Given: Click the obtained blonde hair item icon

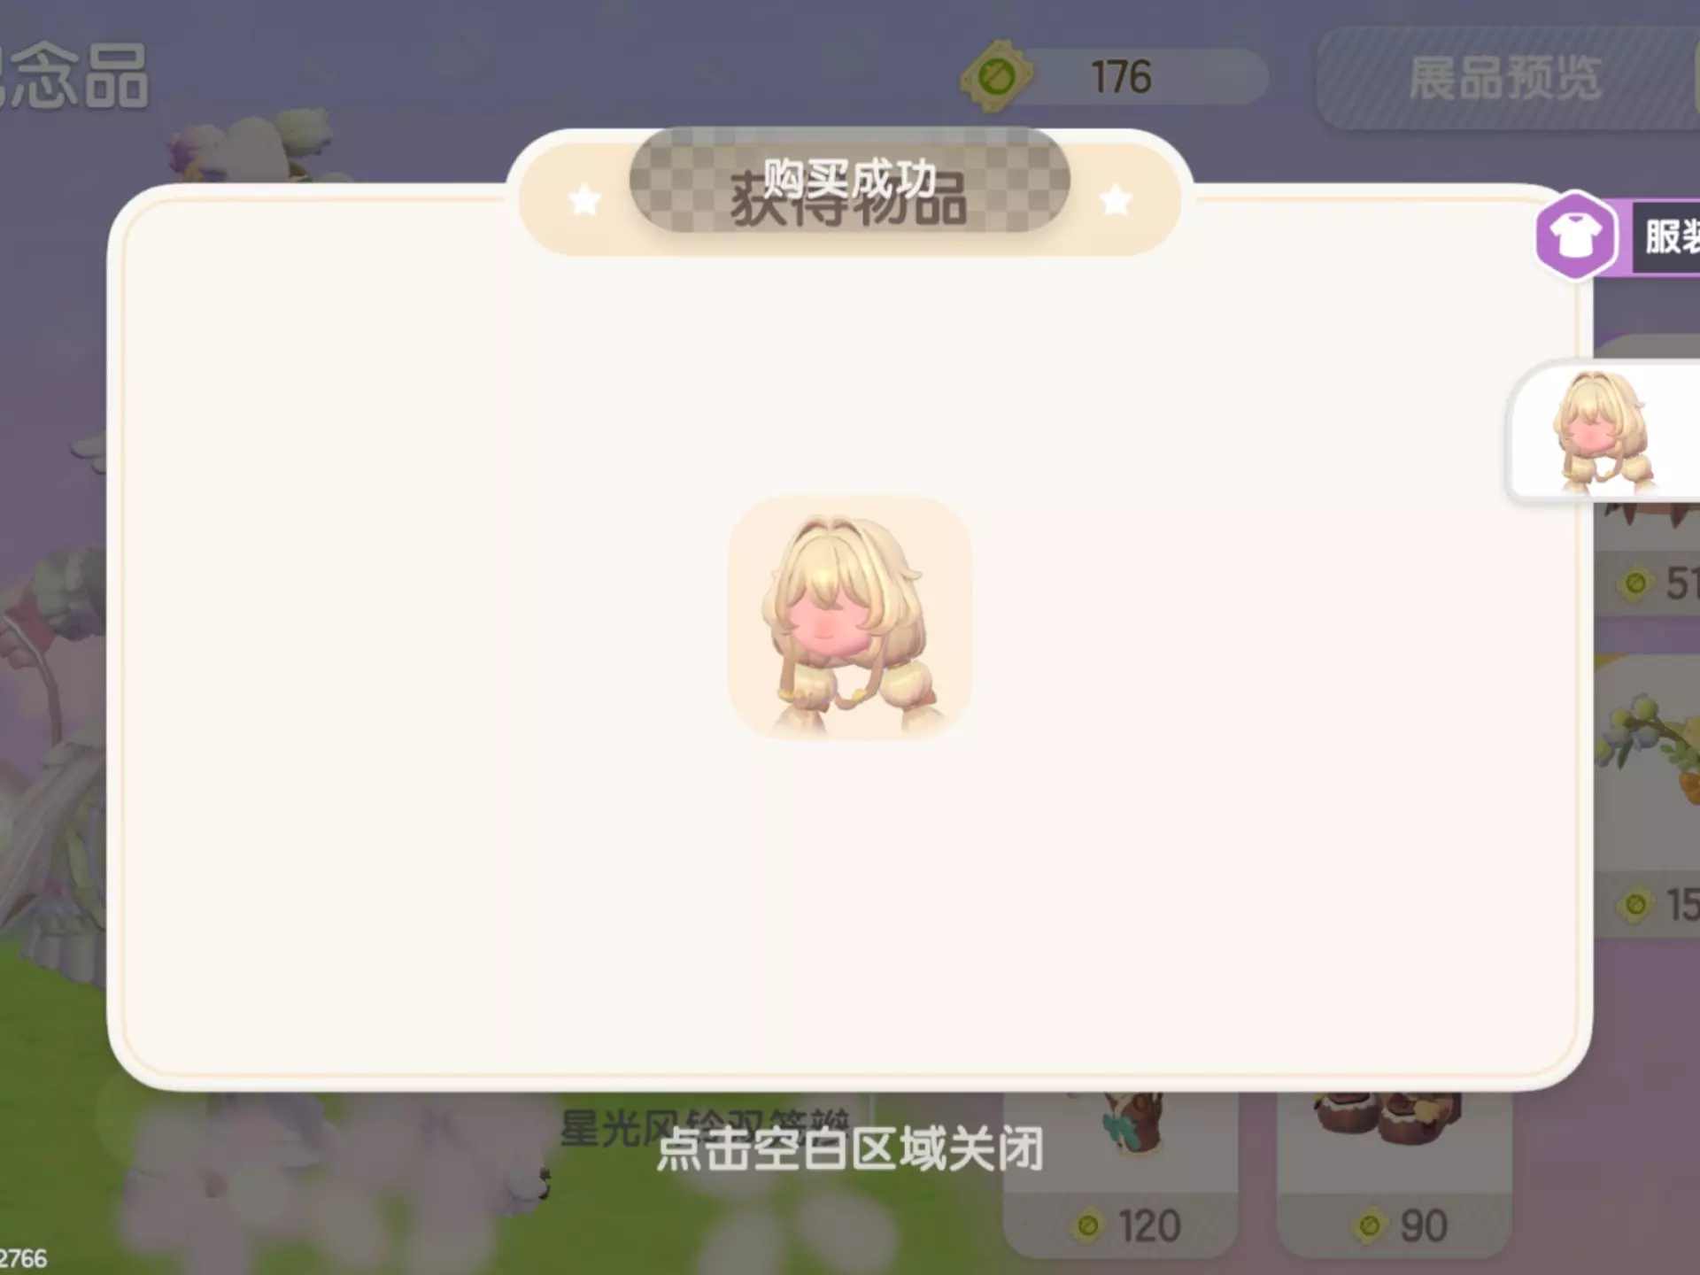Looking at the screenshot, I should click(x=849, y=618).
